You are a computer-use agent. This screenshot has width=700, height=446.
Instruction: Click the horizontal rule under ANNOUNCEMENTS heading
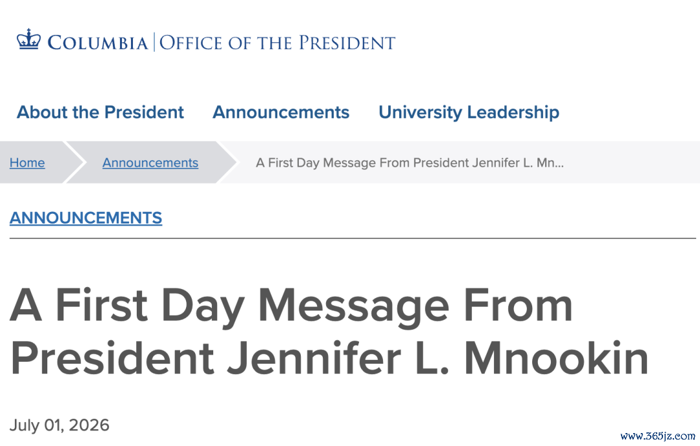point(353,239)
